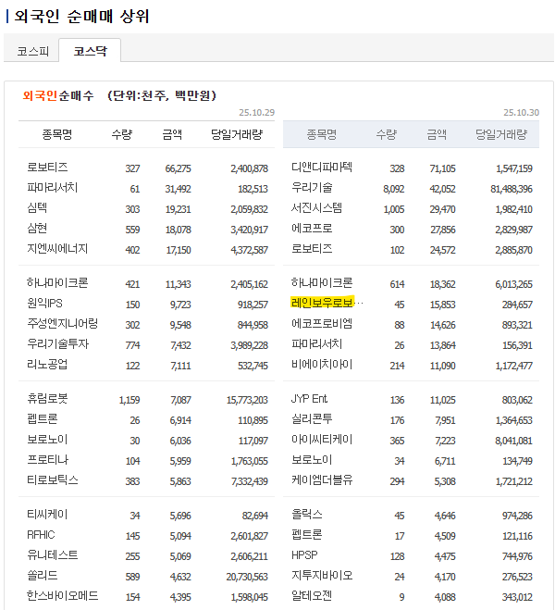Click 343,012 volume for 알테오젠

[517, 597]
